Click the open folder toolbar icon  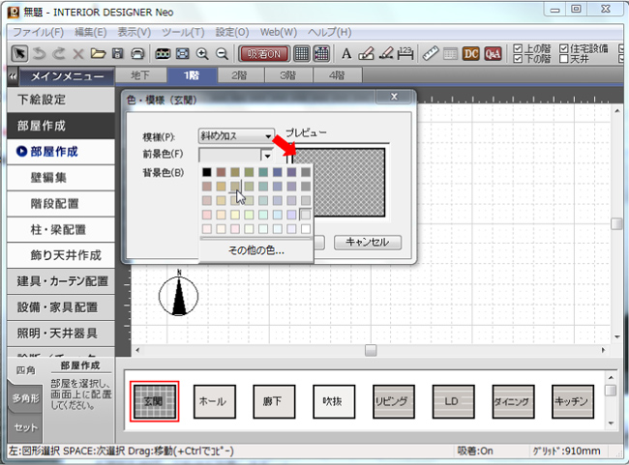(x=98, y=53)
